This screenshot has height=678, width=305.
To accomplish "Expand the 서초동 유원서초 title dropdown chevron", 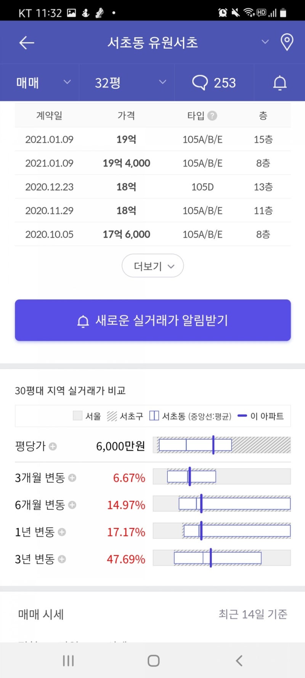I will click(265, 42).
